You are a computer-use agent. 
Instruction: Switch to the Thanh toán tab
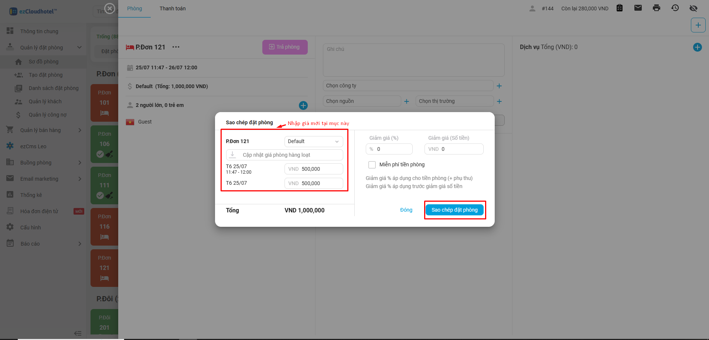(173, 8)
